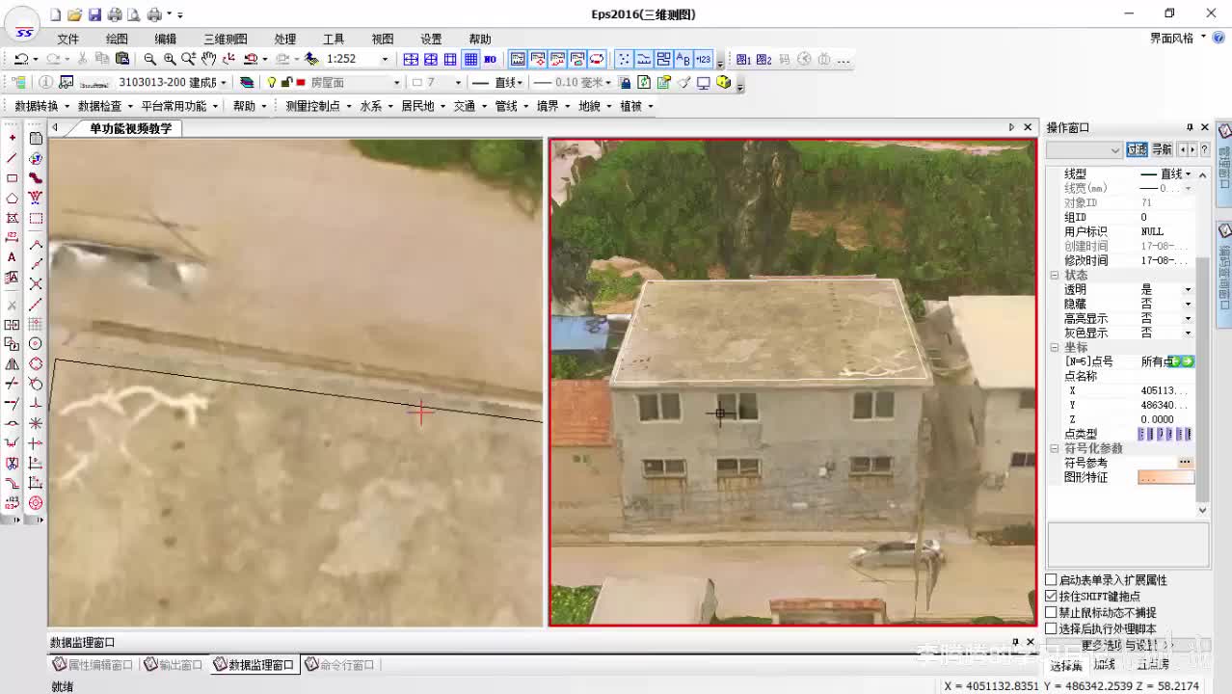Click the Zoom in magnifier icon
The width and height of the screenshot is (1232, 694).
(170, 59)
